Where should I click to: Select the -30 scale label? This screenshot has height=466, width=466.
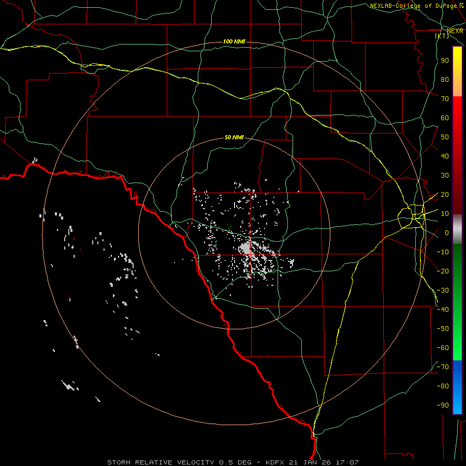tap(443, 290)
